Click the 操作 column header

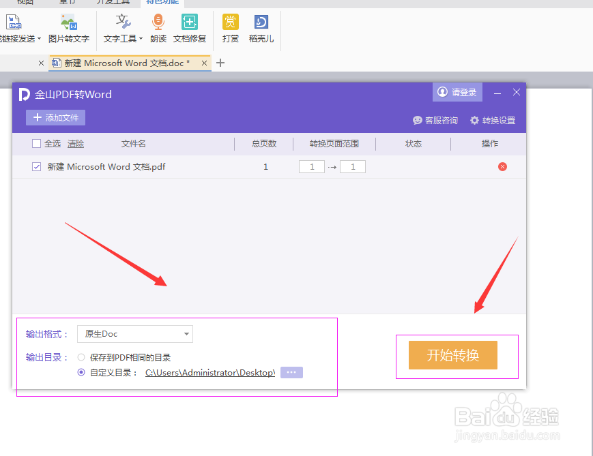point(489,144)
